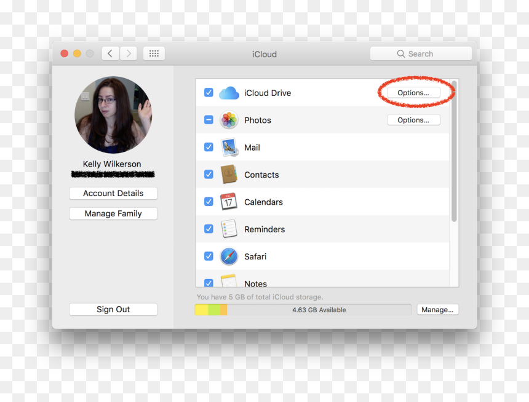Screen dimensions: 529x402
Task: Click Kelly Wilkerson's profile photo
Action: coord(113,115)
